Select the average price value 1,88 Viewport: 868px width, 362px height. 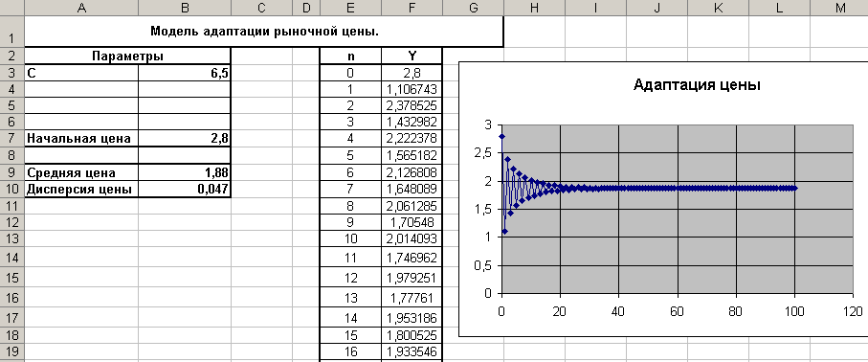point(185,172)
